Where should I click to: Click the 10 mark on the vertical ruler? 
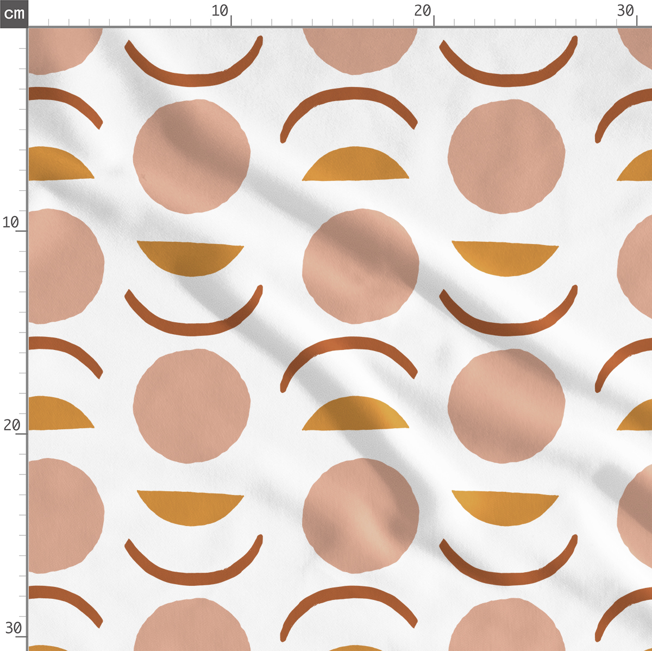click(11, 222)
